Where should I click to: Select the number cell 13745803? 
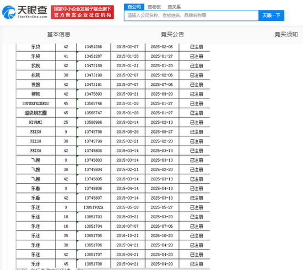coord(94,160)
